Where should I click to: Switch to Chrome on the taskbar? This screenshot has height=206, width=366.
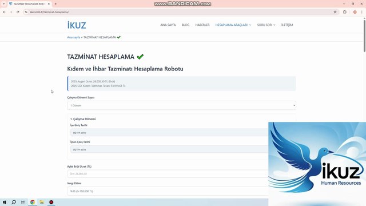(x=33, y=202)
